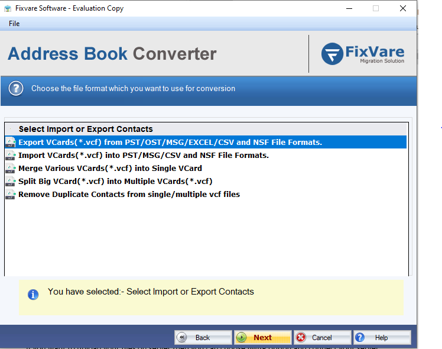
Task: Cancel the conversion wizard
Action: click(x=323, y=337)
